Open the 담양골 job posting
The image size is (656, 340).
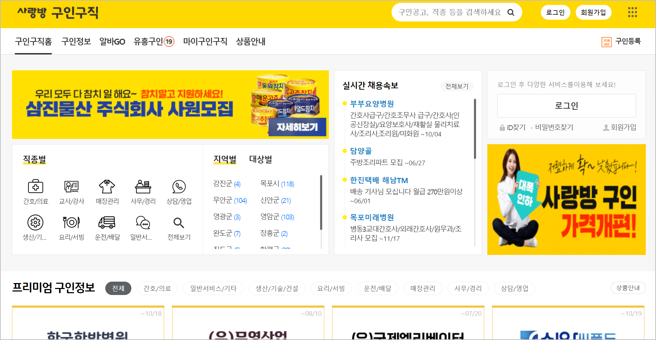[x=361, y=151]
